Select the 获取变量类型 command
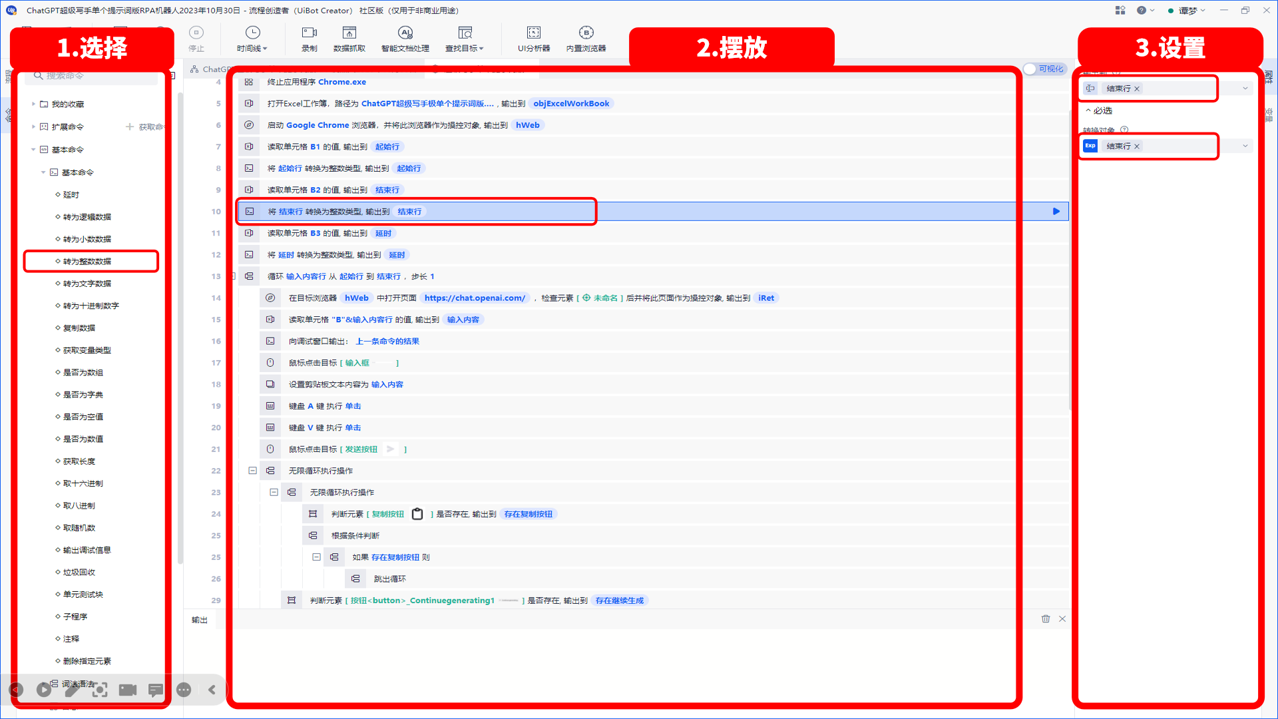Image resolution: width=1278 pixels, height=719 pixels. click(x=87, y=350)
